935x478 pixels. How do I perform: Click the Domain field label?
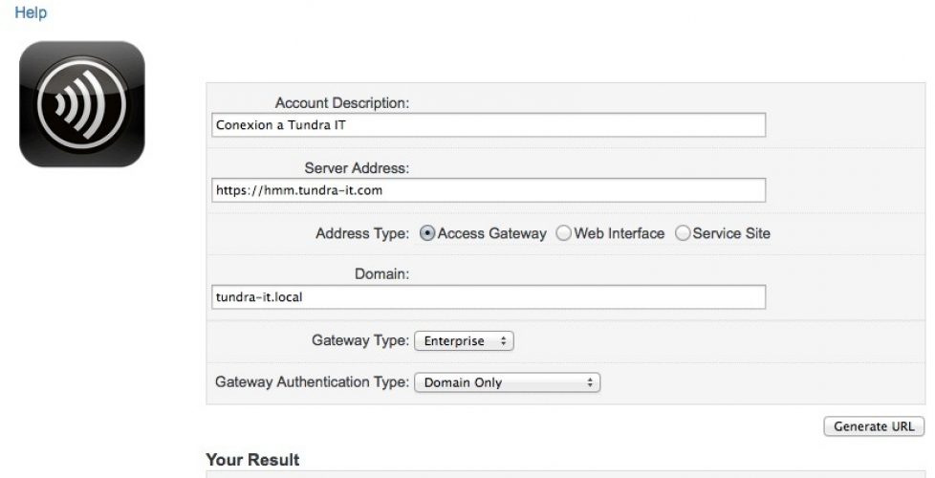point(381,274)
